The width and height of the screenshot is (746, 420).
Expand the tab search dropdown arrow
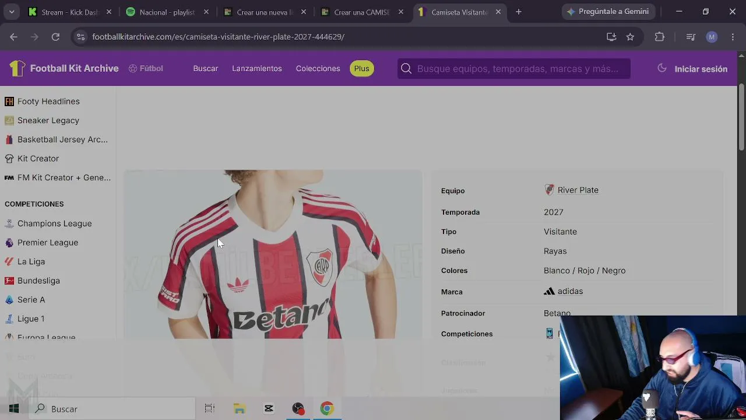pyautogui.click(x=11, y=12)
